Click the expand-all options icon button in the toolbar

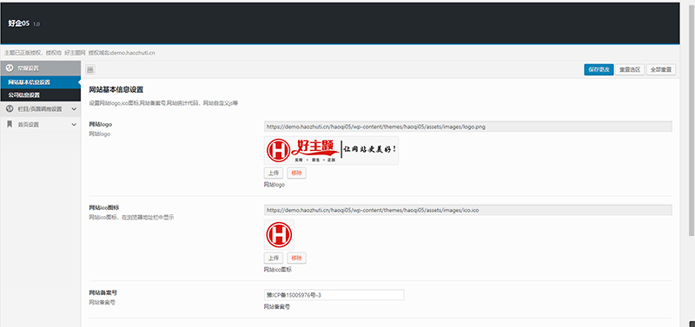click(90, 69)
